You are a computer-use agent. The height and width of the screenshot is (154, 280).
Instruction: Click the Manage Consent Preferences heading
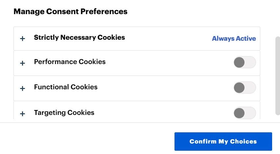click(70, 11)
